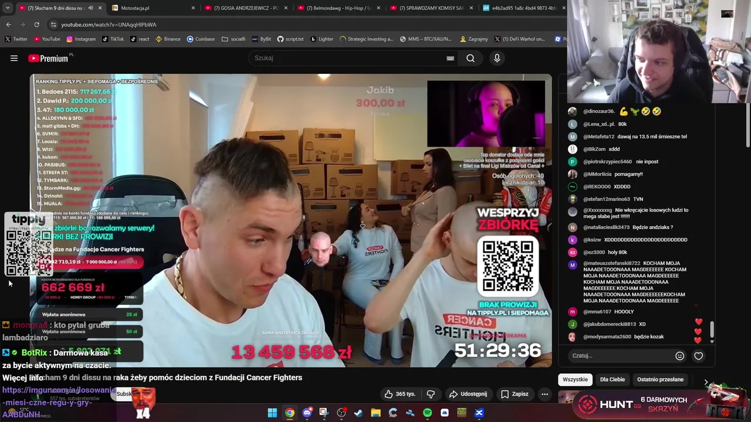Click the video title about Cancer Fighters
Image resolution: width=751 pixels, height=422 pixels.
[167, 377]
